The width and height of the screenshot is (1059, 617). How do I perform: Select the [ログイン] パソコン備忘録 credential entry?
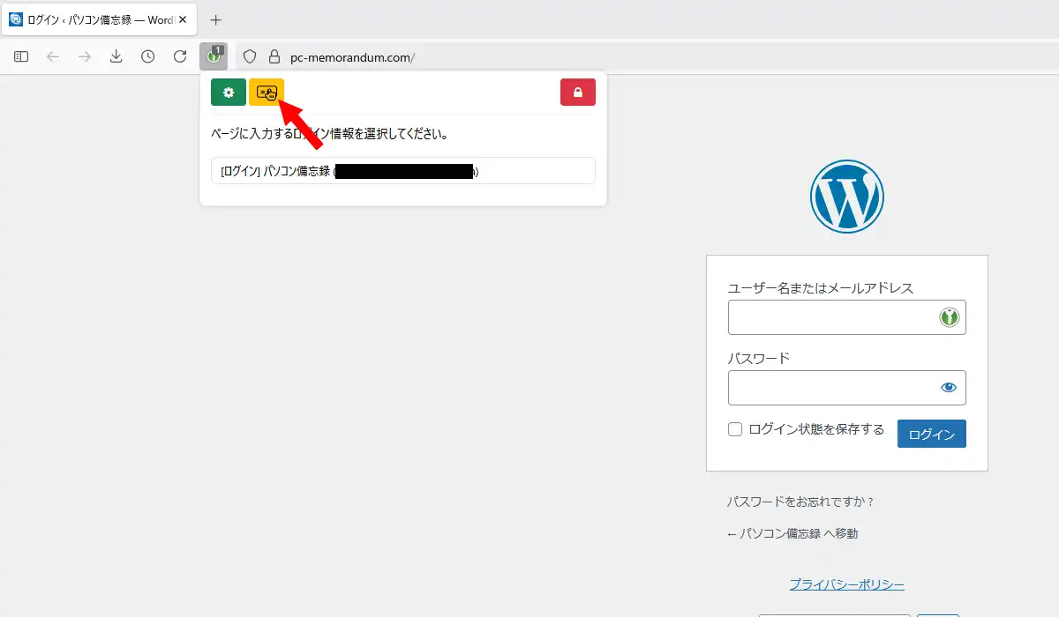[403, 171]
